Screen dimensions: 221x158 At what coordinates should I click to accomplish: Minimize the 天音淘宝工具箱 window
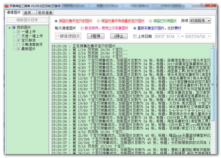point(195,5)
